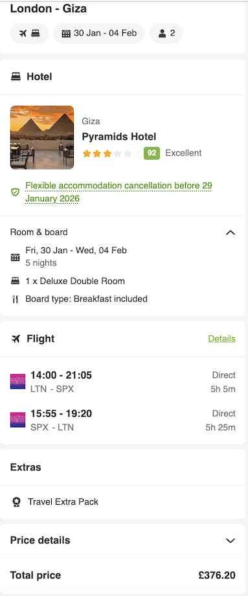Viewport: 248px width, 596px height.
Task: Click the three-star rating
Action: point(107,153)
